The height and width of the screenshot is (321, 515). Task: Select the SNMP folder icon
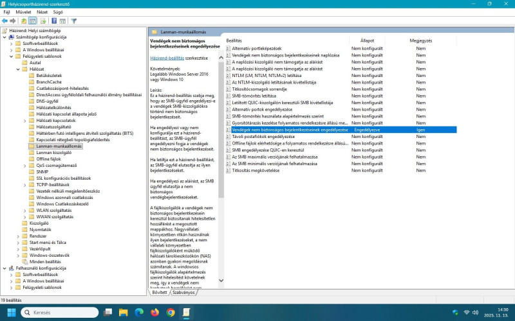click(32, 171)
